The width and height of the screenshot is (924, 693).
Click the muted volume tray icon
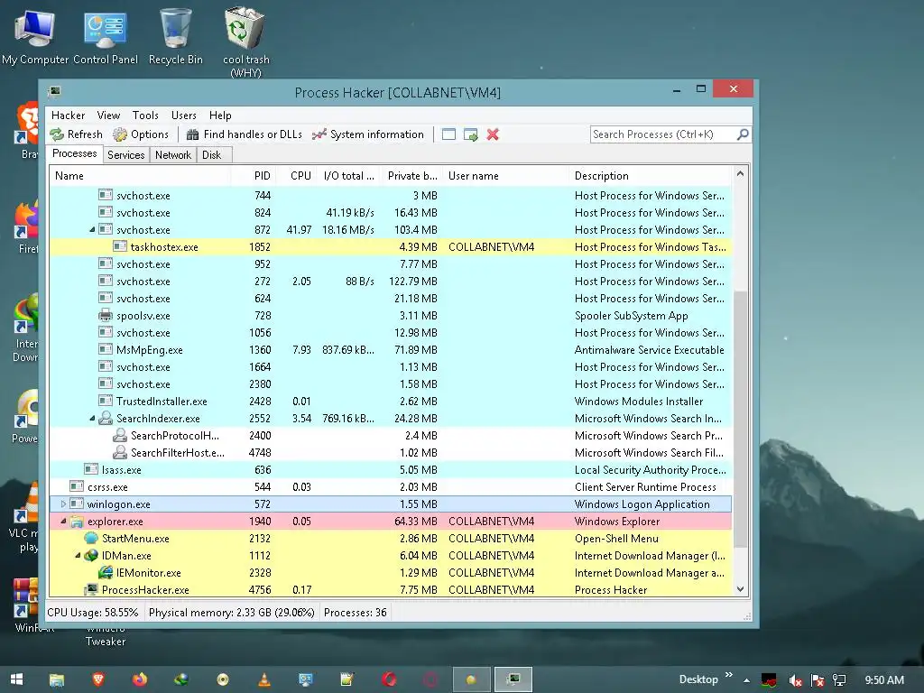[x=795, y=680]
